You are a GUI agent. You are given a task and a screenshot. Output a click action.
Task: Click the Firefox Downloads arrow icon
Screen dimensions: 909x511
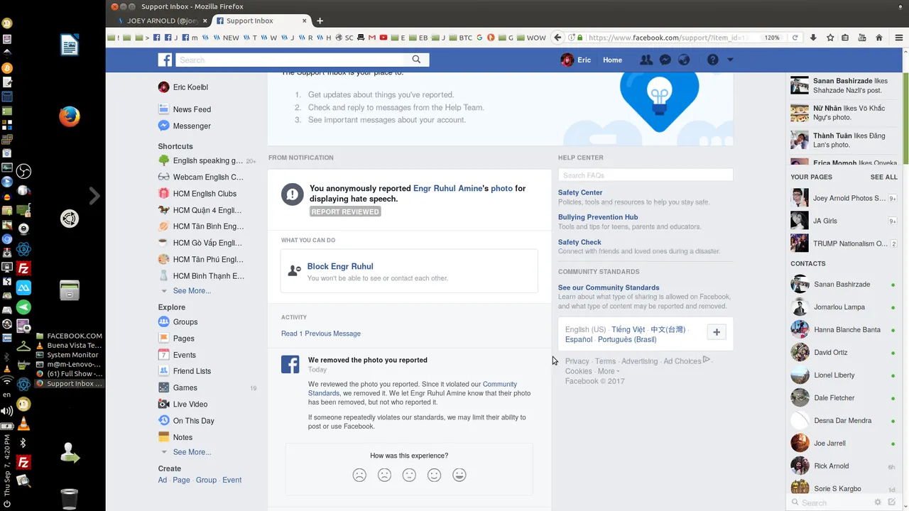point(813,38)
